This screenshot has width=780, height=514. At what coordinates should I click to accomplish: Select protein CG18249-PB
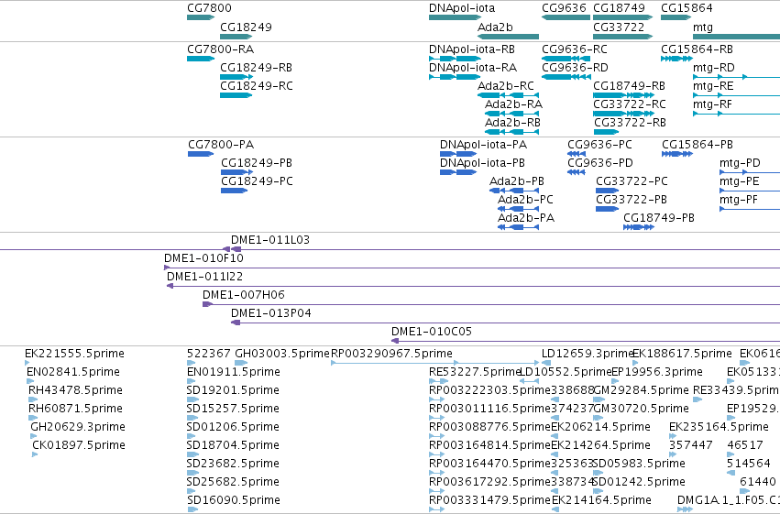pyautogui.click(x=236, y=172)
